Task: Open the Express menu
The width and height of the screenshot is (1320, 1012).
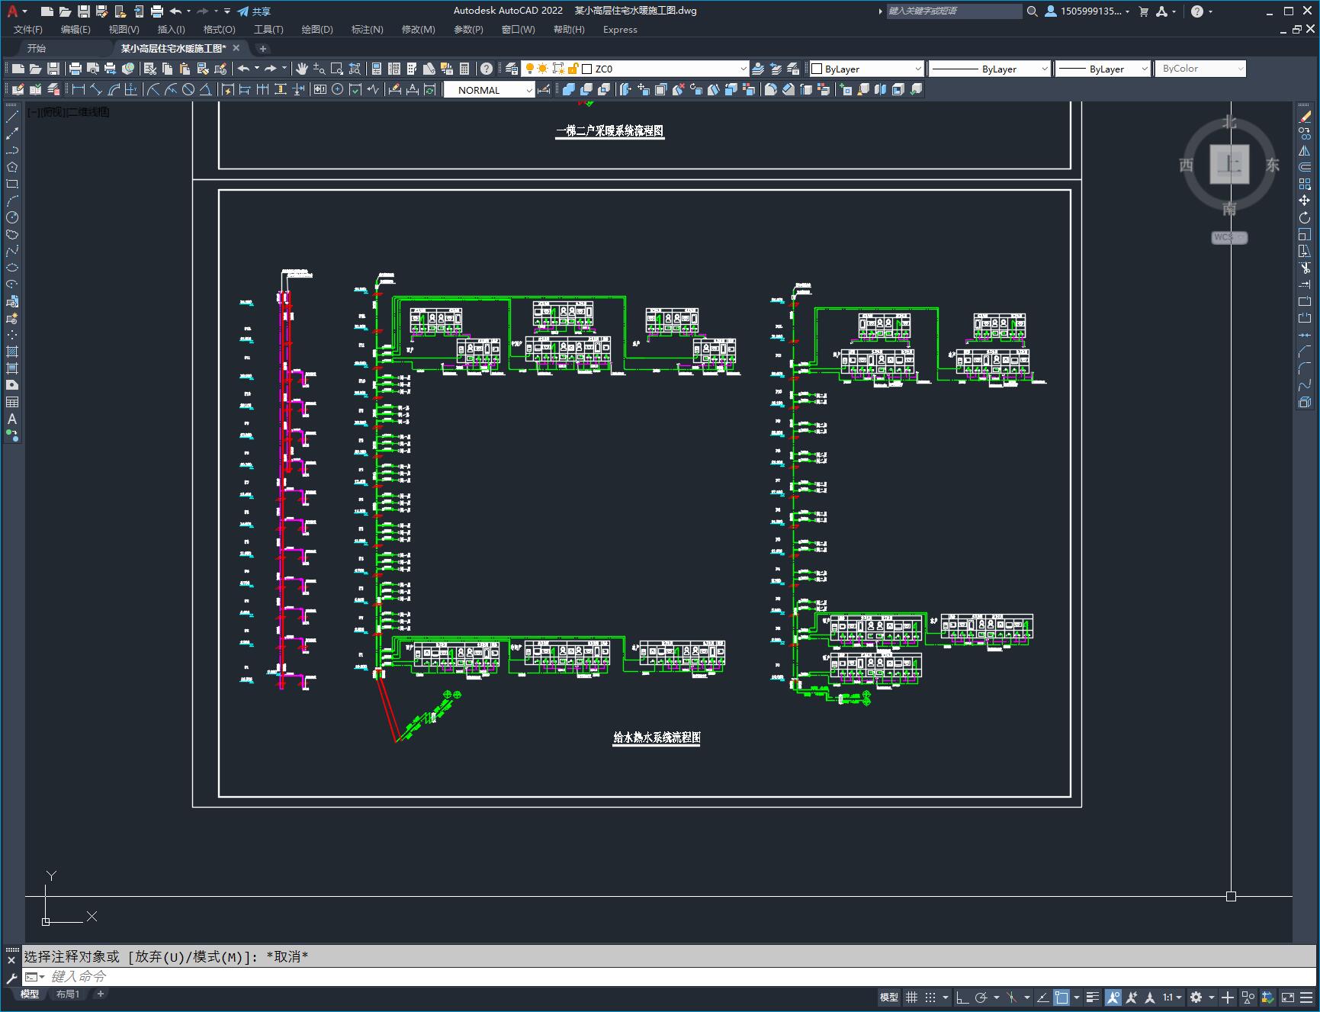Action: coord(620,30)
